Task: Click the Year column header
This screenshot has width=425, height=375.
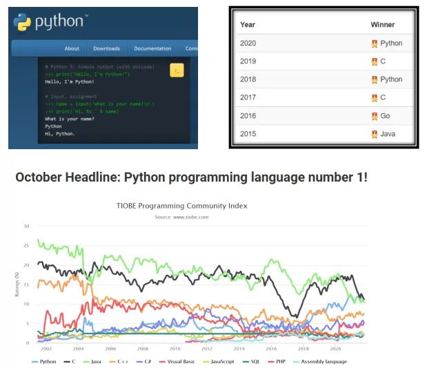Action: [248, 25]
